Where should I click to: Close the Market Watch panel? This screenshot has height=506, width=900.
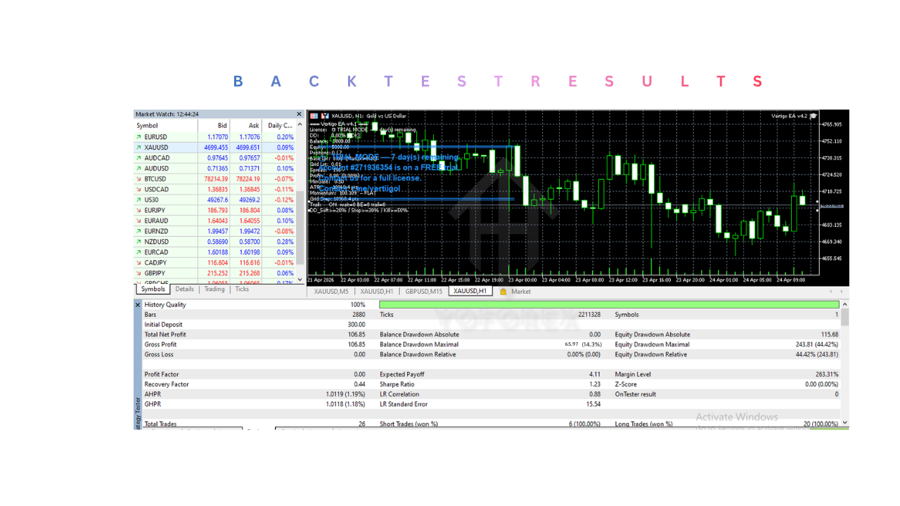tap(299, 114)
